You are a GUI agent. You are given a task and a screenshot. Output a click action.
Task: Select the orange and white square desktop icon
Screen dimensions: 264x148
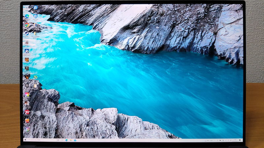click(x=27, y=120)
